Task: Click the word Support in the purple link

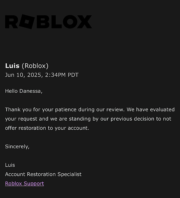Action: [34, 184]
